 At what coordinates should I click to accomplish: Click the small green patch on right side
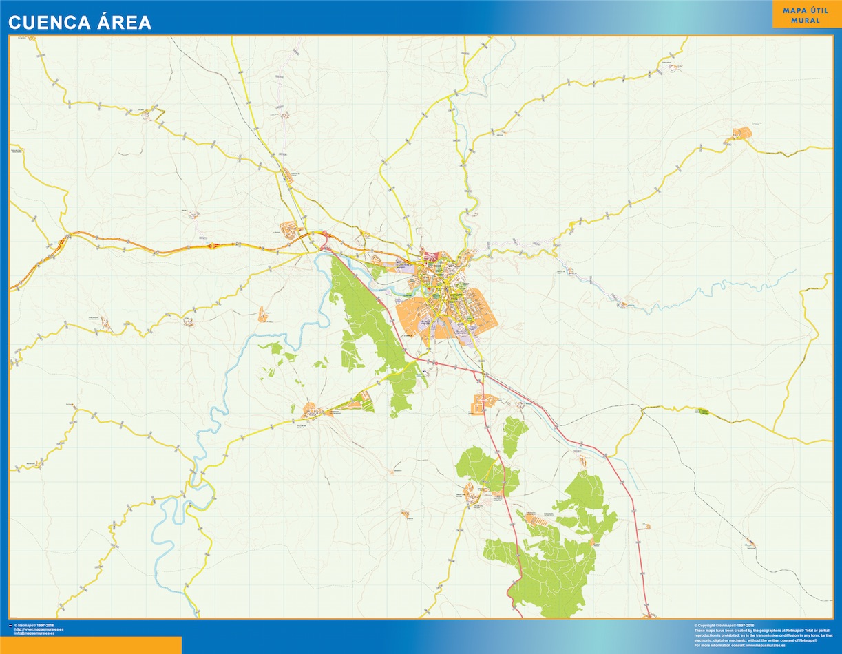(x=704, y=411)
